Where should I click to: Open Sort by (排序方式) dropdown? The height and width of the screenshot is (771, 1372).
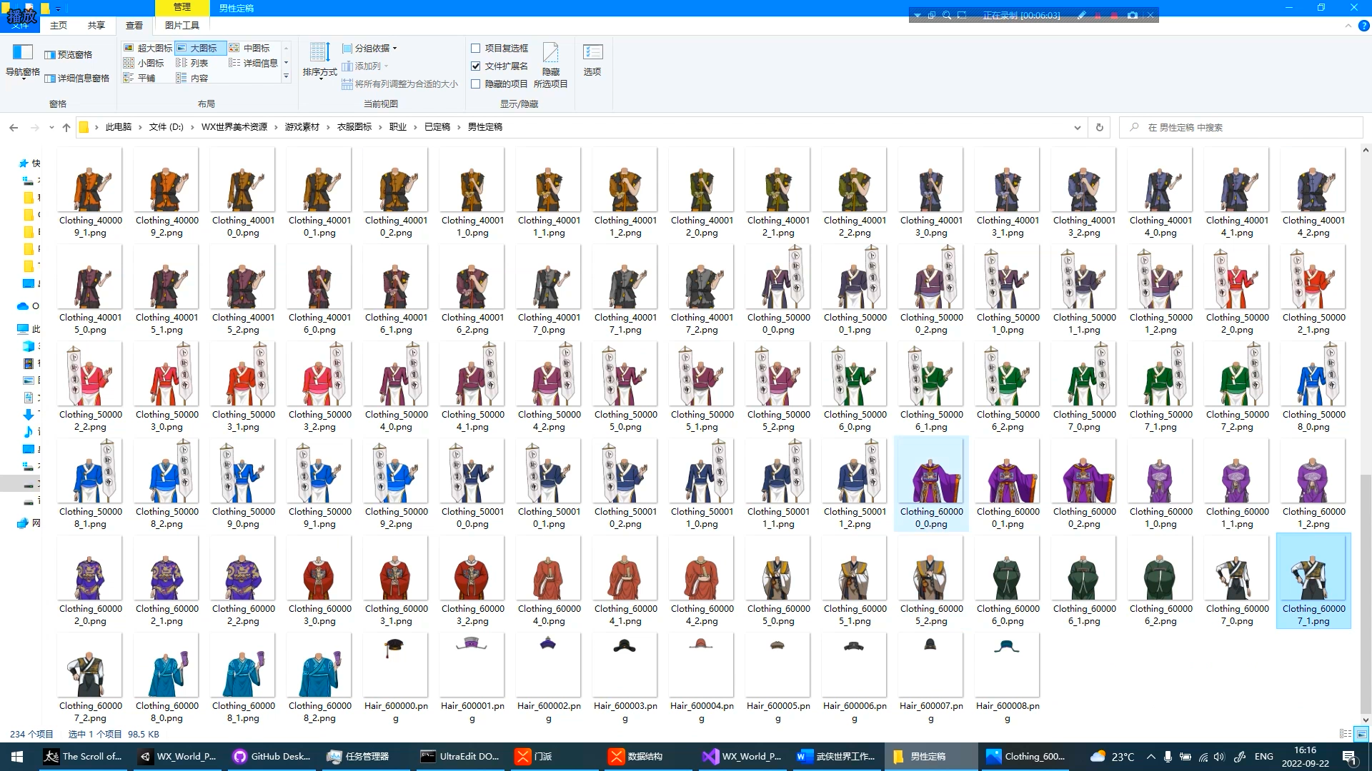coord(319,61)
